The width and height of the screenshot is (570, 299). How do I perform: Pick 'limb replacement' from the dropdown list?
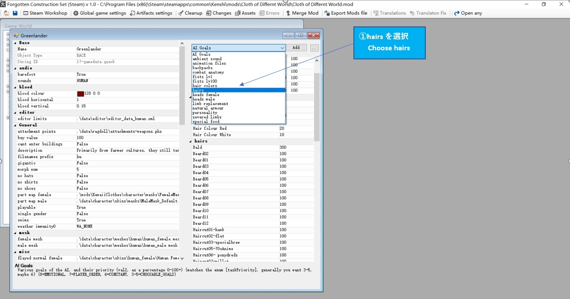[239, 104]
